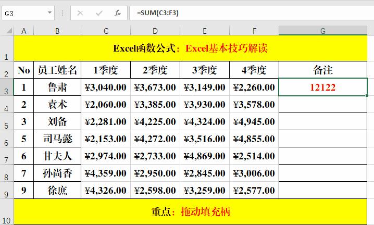Select cell with ¥4,326.00
Image resolution: width=374 pixels, height=225 pixels.
pyautogui.click(x=106, y=190)
